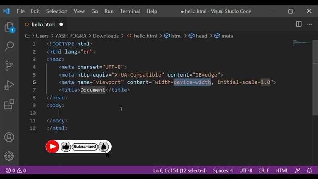Open the Manage gear icon

click(9, 156)
